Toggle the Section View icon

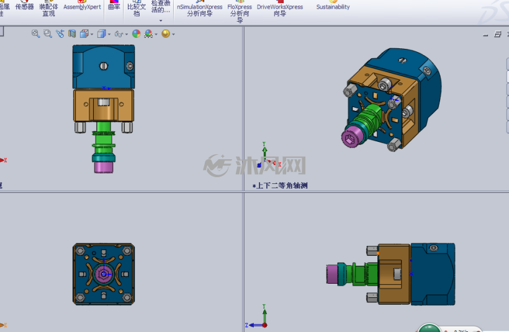point(72,33)
